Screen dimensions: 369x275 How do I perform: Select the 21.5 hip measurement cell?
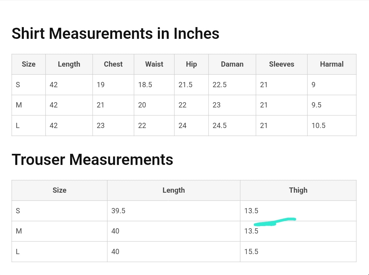[x=185, y=85]
